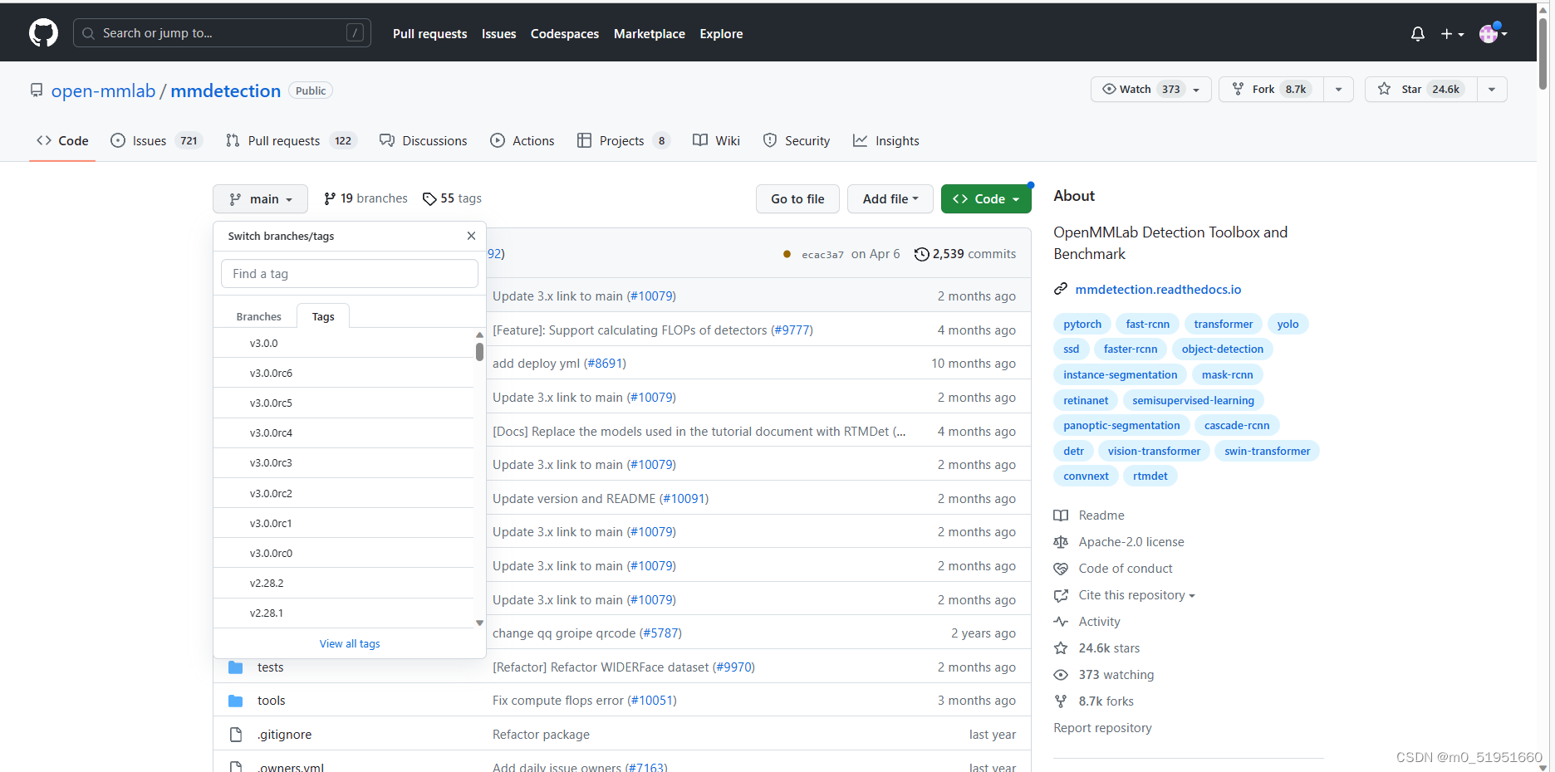Viewport: 1555px width, 772px height.
Task: Click Report repository link
Action: 1102,728
